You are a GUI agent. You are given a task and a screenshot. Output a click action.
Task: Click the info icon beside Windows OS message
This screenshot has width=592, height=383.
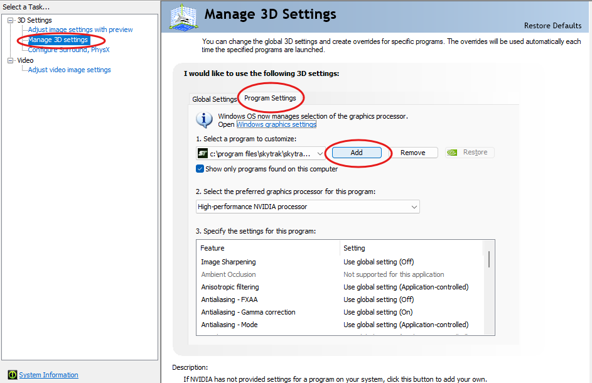(x=204, y=119)
